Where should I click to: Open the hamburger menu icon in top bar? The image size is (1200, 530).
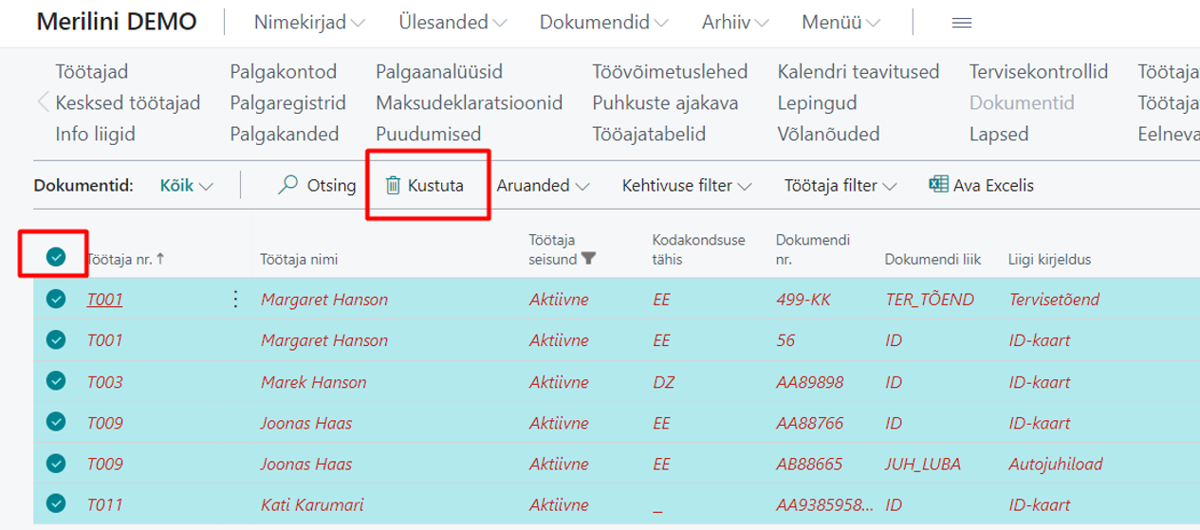click(x=962, y=23)
